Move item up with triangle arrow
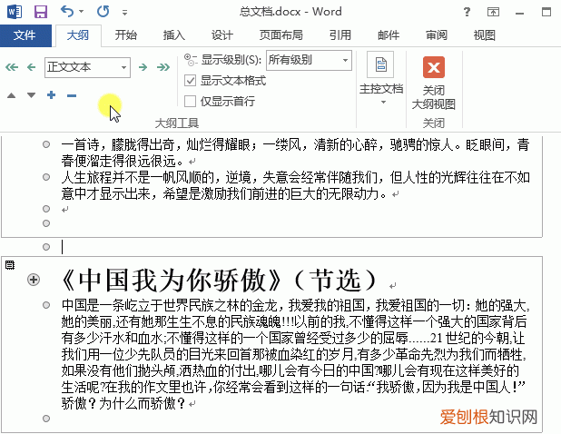This screenshot has width=561, height=434. click(x=12, y=95)
